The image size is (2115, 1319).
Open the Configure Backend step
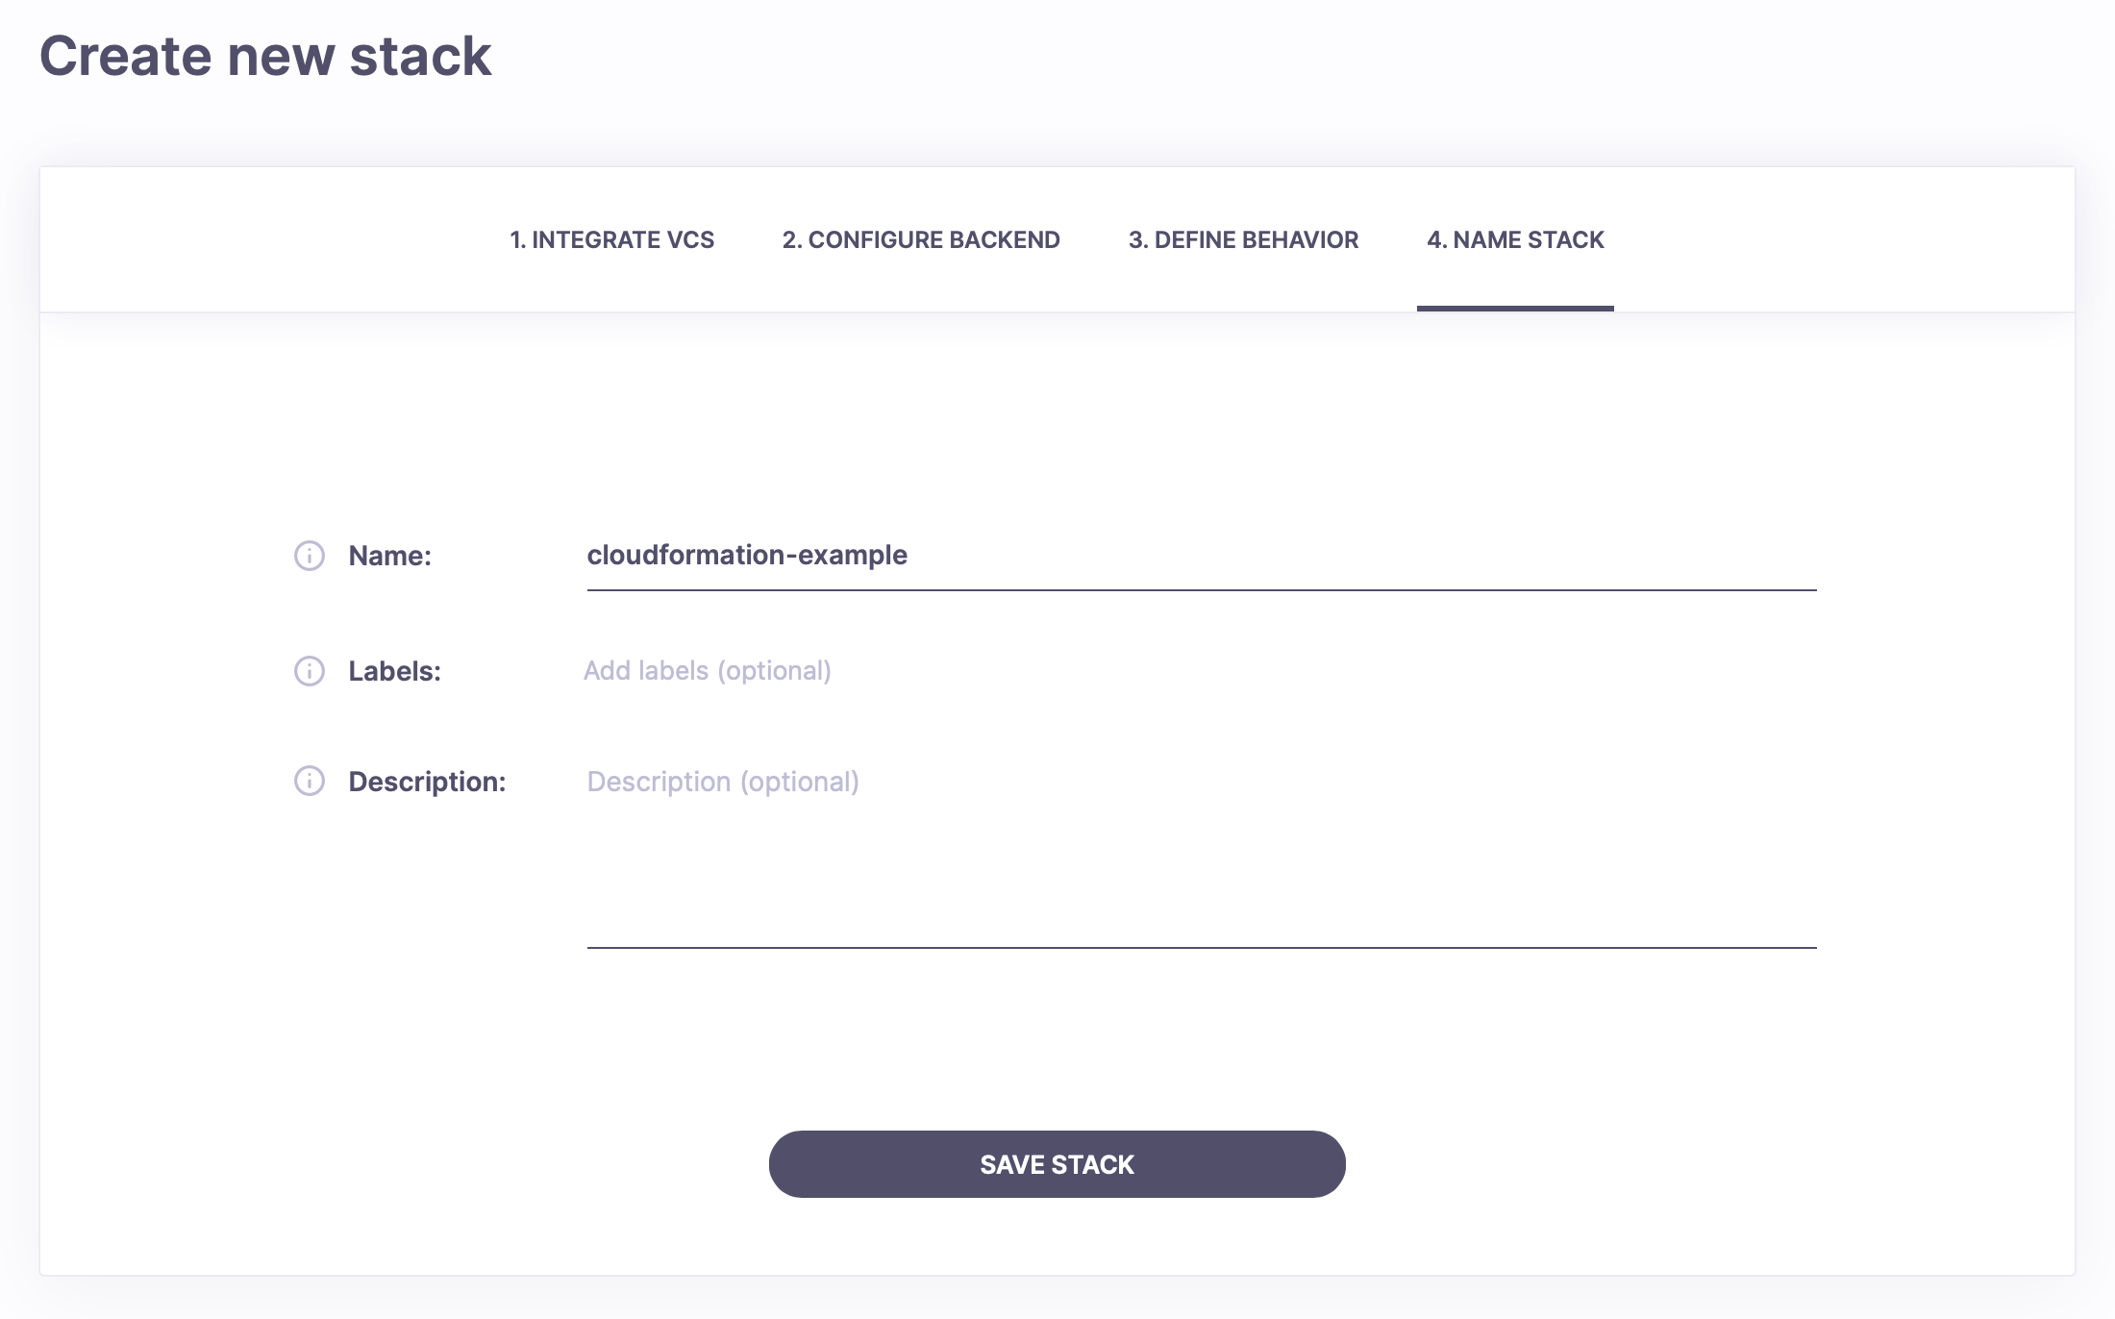click(920, 239)
